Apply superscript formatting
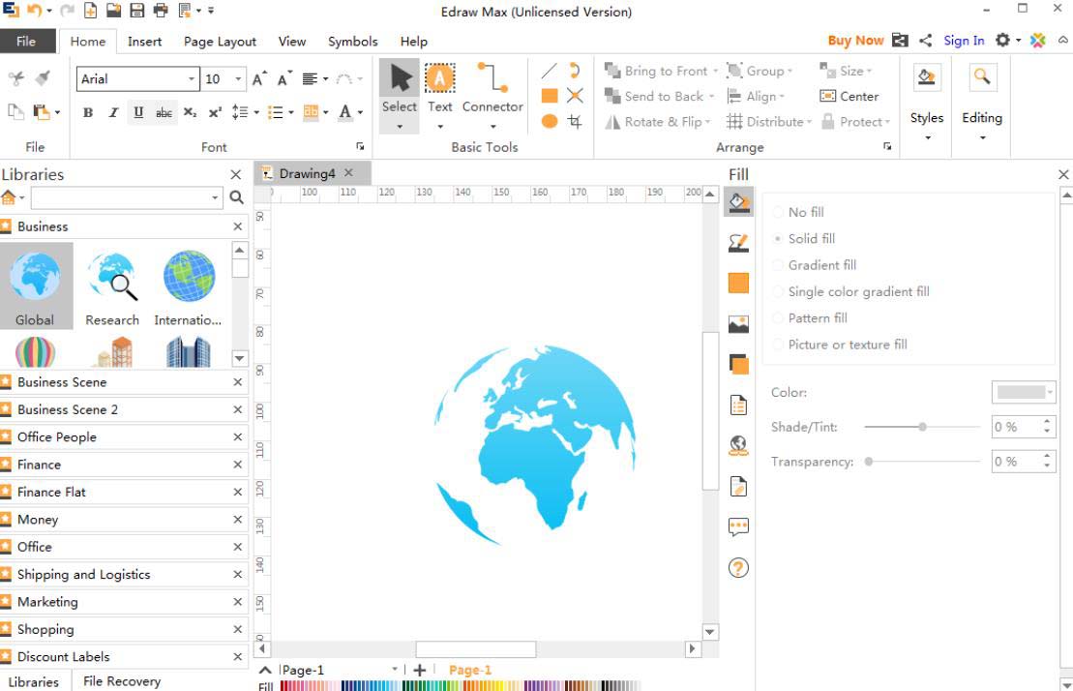The image size is (1073, 691). [215, 113]
